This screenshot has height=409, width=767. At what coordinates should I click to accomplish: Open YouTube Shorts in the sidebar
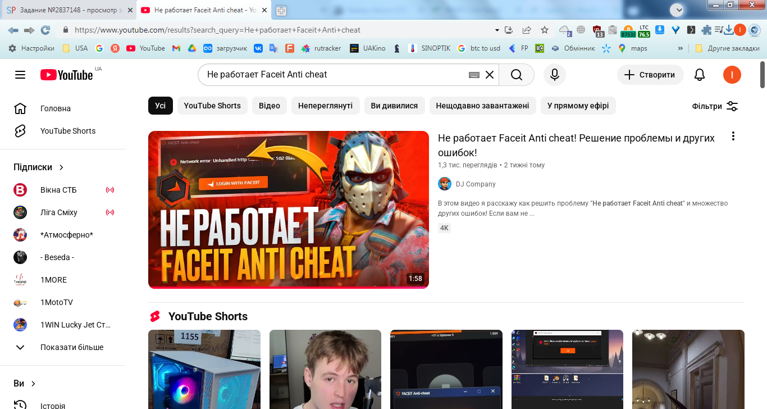tap(63, 131)
